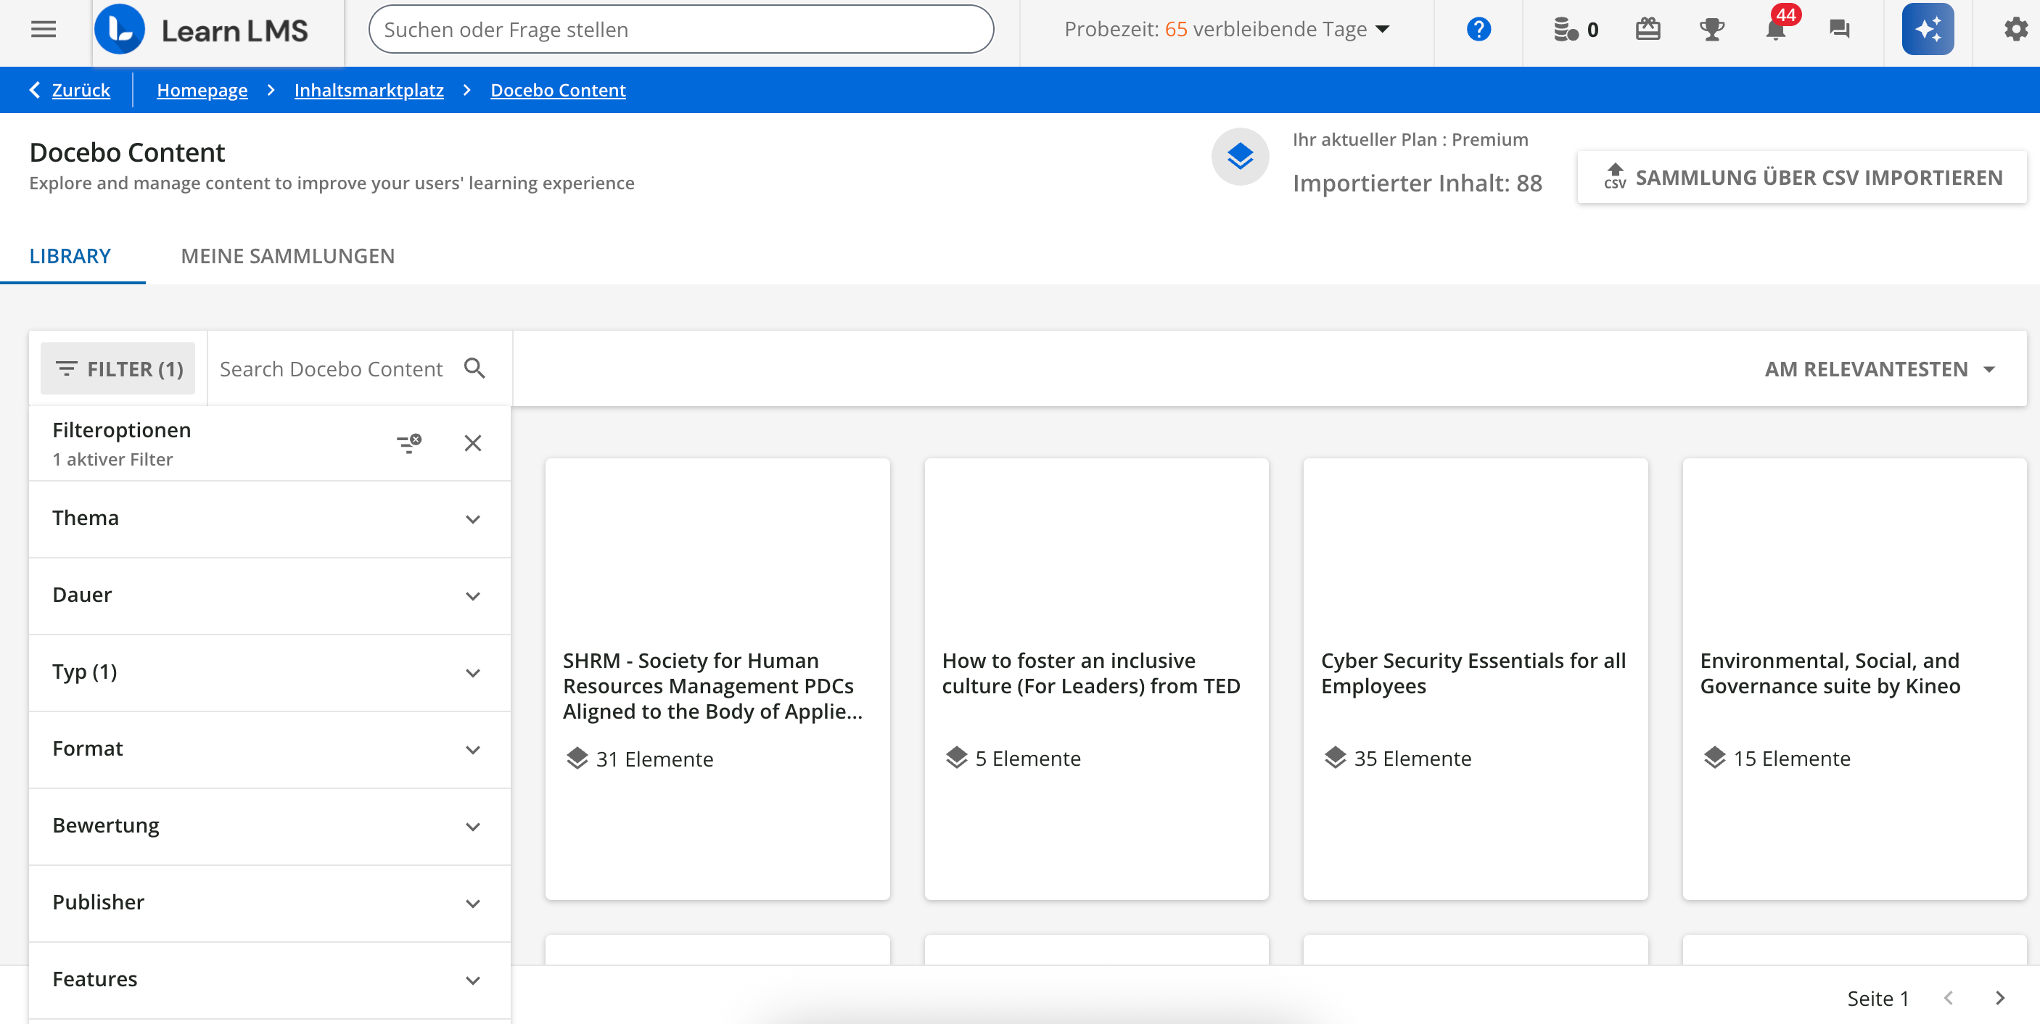Open the Am Relevantesten sort dropdown
Screen dimensions: 2040x1024
pyautogui.click(x=1878, y=369)
